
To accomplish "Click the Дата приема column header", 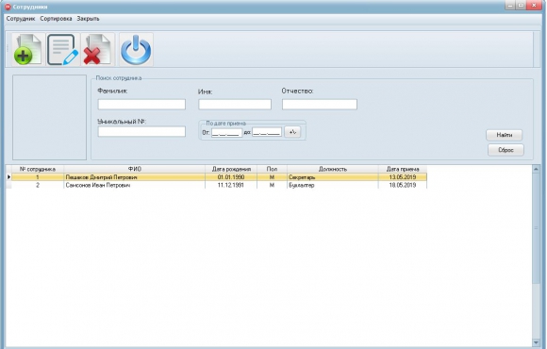I will click(x=403, y=169).
